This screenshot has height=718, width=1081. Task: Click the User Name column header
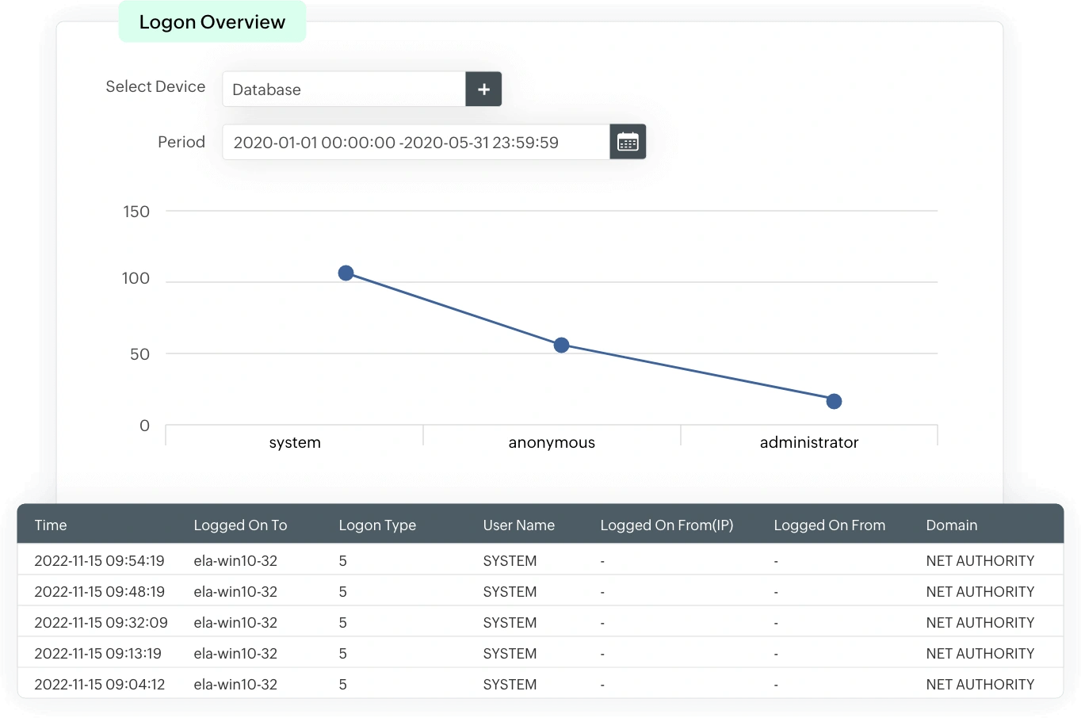tap(519, 525)
